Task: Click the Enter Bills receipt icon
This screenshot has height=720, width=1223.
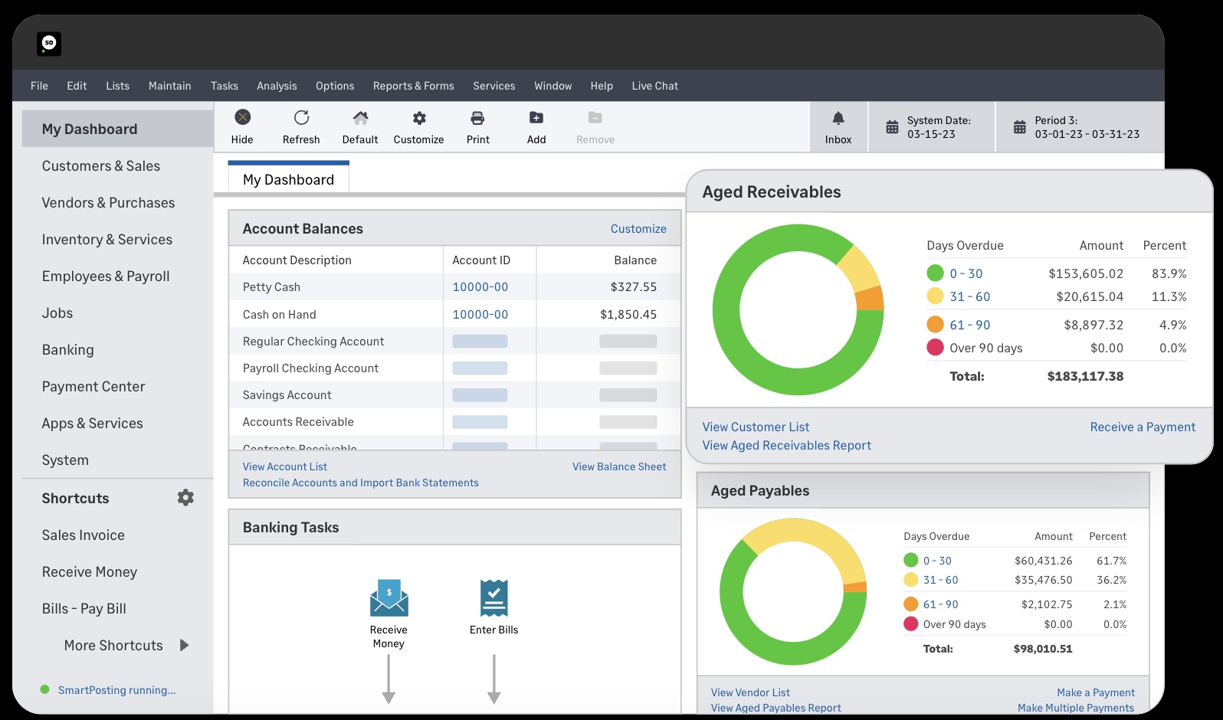Action: point(494,598)
